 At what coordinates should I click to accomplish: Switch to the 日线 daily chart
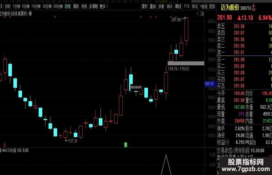68,6
